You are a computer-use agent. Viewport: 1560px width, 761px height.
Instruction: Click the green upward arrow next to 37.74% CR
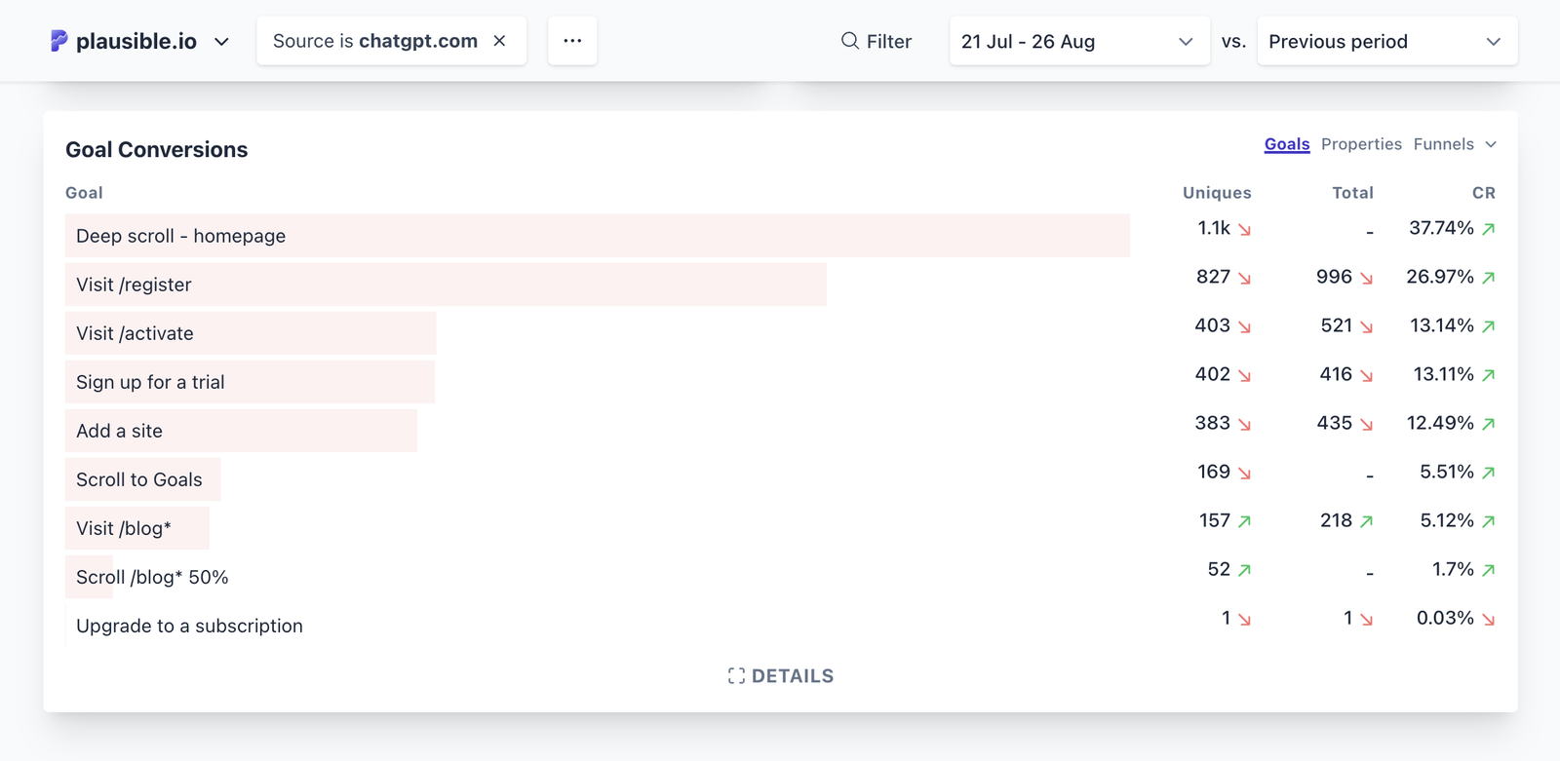tap(1488, 228)
